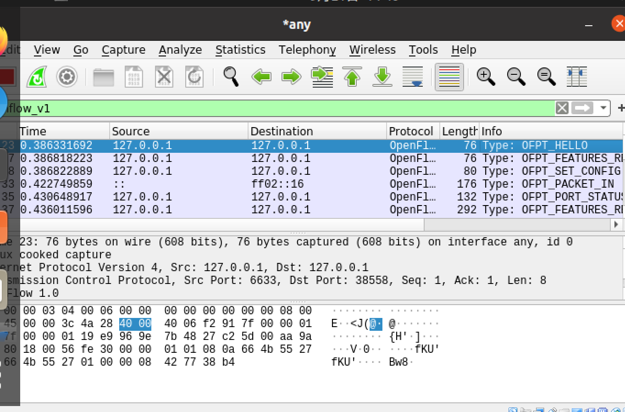Apply the display filter arrow button
This screenshot has height=412, width=625.
pyautogui.click(x=583, y=108)
